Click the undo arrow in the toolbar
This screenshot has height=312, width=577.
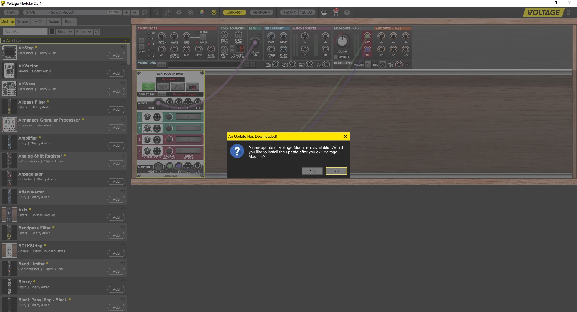pyautogui.click(x=145, y=13)
